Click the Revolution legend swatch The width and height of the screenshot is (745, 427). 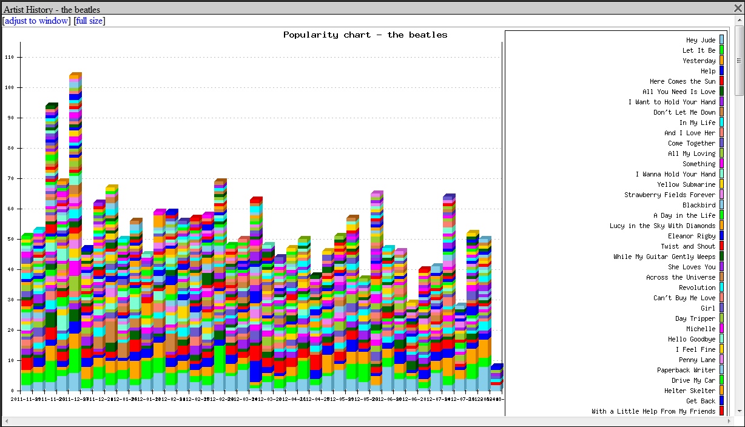tap(721, 287)
